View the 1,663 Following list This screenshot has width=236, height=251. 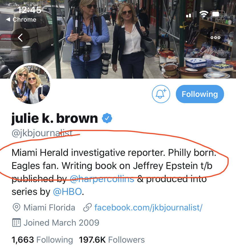42,240
